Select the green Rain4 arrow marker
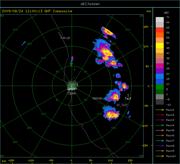 (x=160, y=125)
